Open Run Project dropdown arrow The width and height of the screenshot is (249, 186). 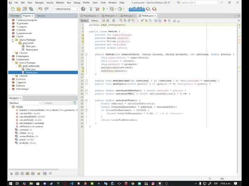coord(107,9)
